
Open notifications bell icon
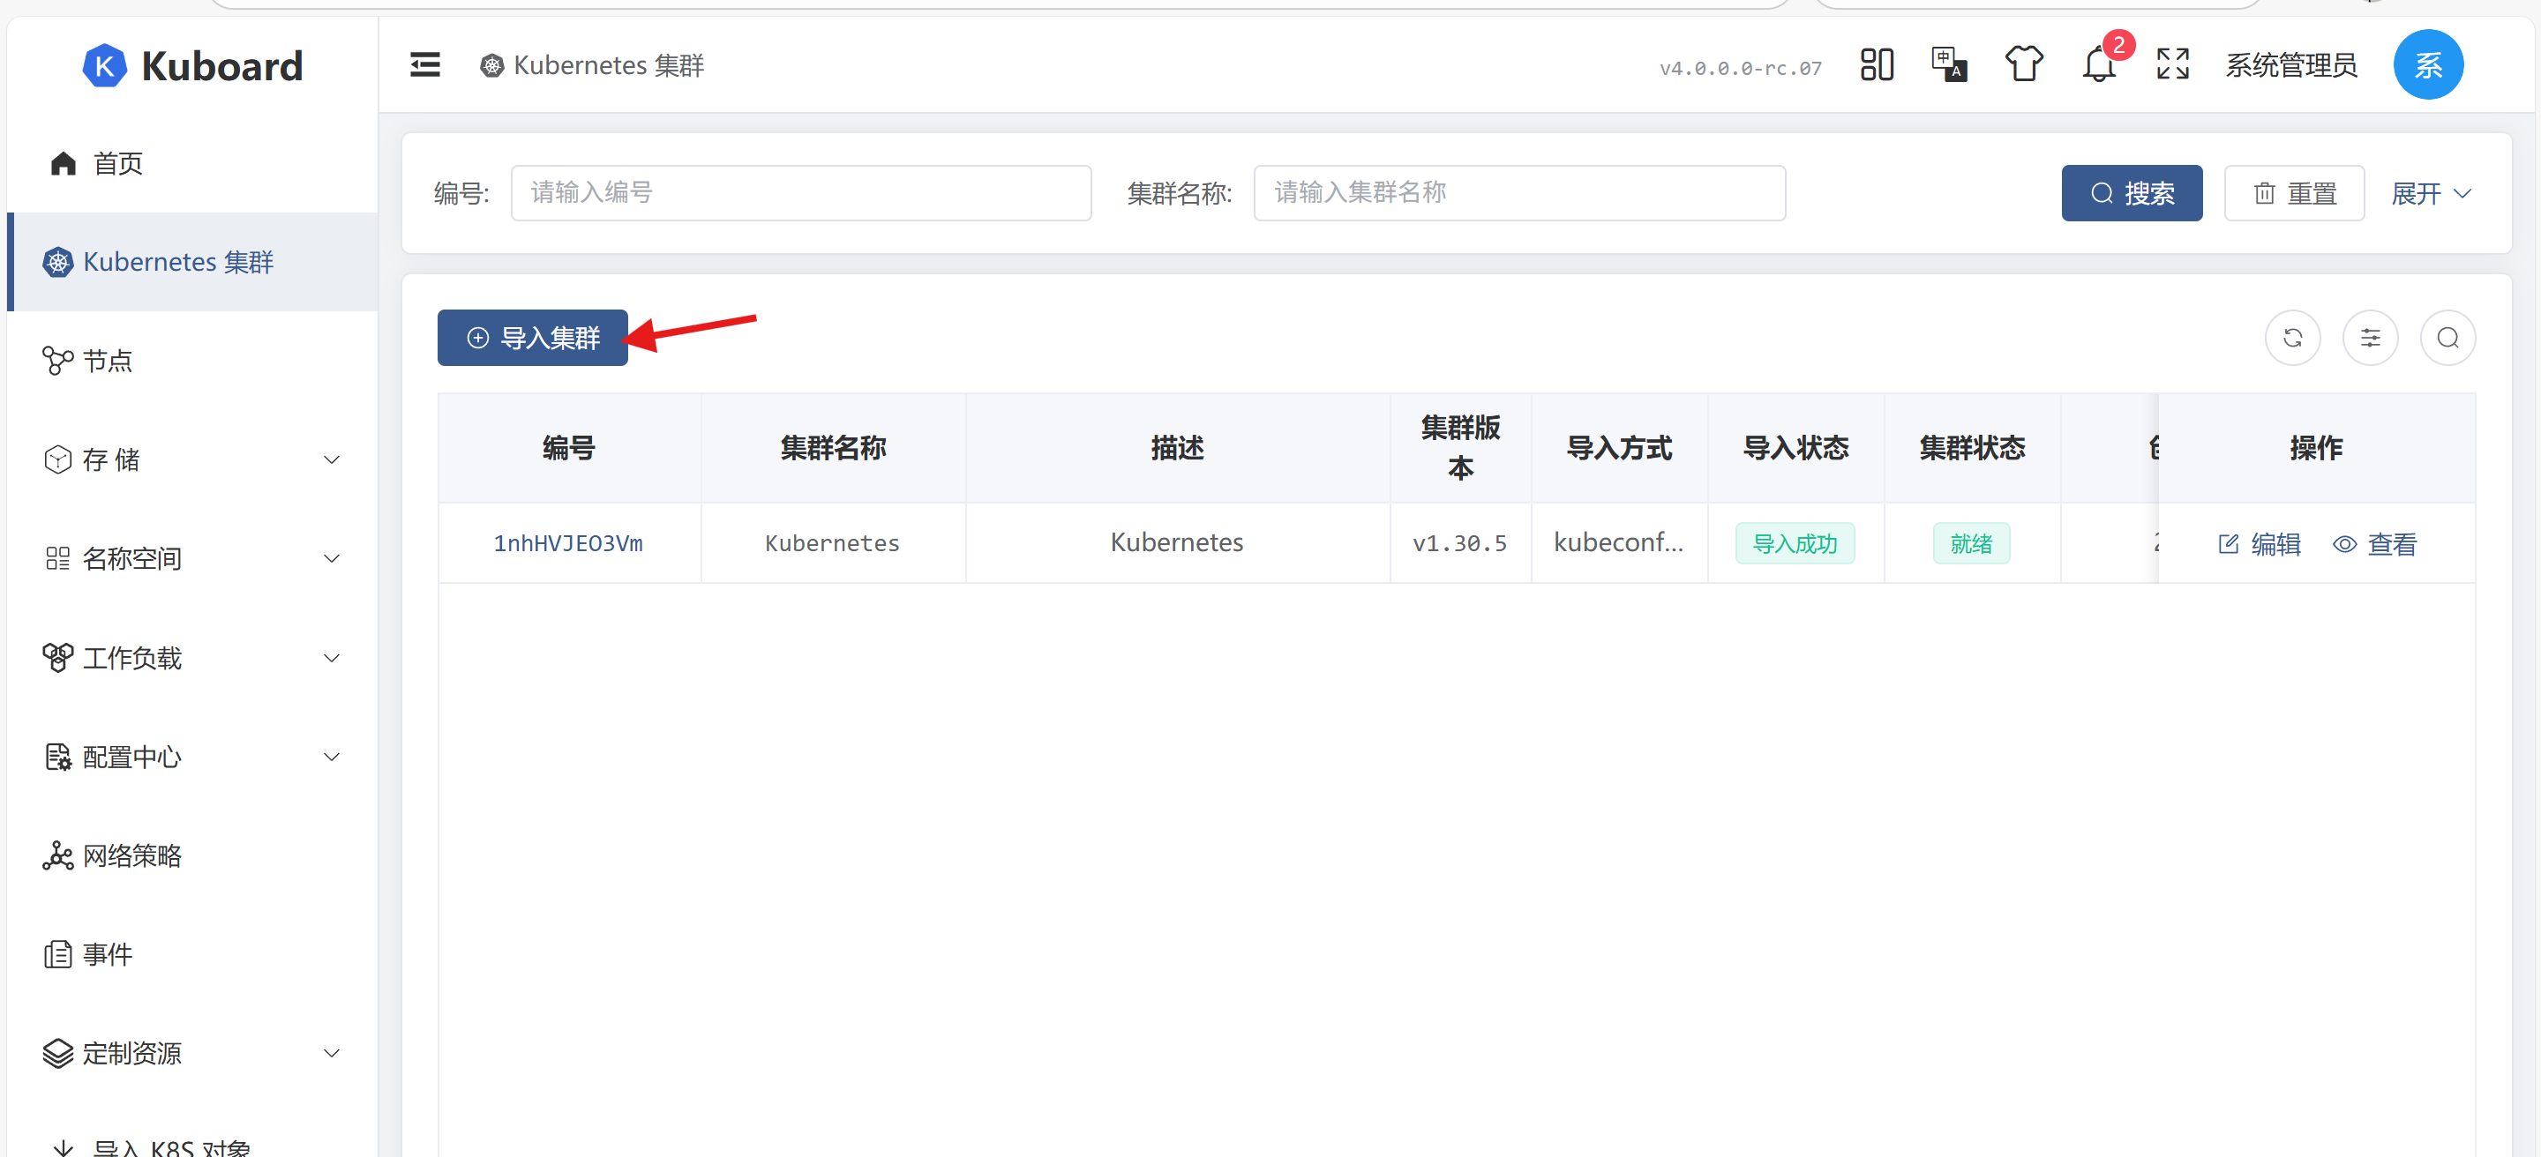2099,65
